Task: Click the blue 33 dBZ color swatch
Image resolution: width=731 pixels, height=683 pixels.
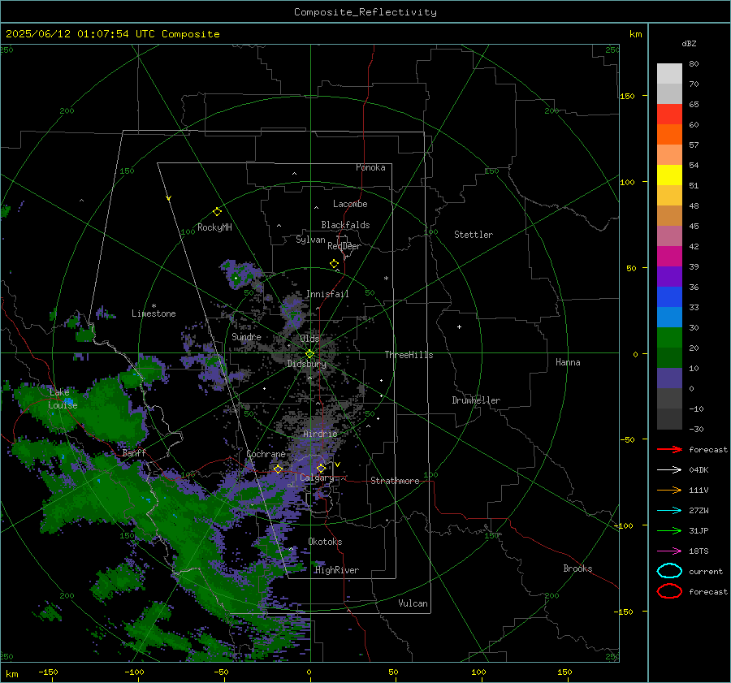Action: coord(669,296)
